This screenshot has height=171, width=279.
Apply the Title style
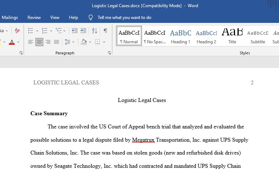click(232, 36)
